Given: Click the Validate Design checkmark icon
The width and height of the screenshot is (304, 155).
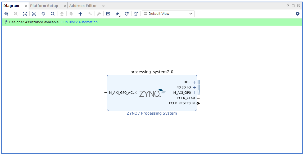Looking at the screenshot, I should pyautogui.click(x=108, y=14).
